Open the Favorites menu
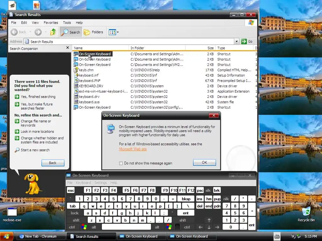322x241 pixels. 51,23
